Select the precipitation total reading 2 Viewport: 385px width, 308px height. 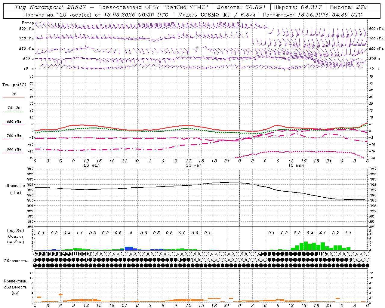click(131, 233)
